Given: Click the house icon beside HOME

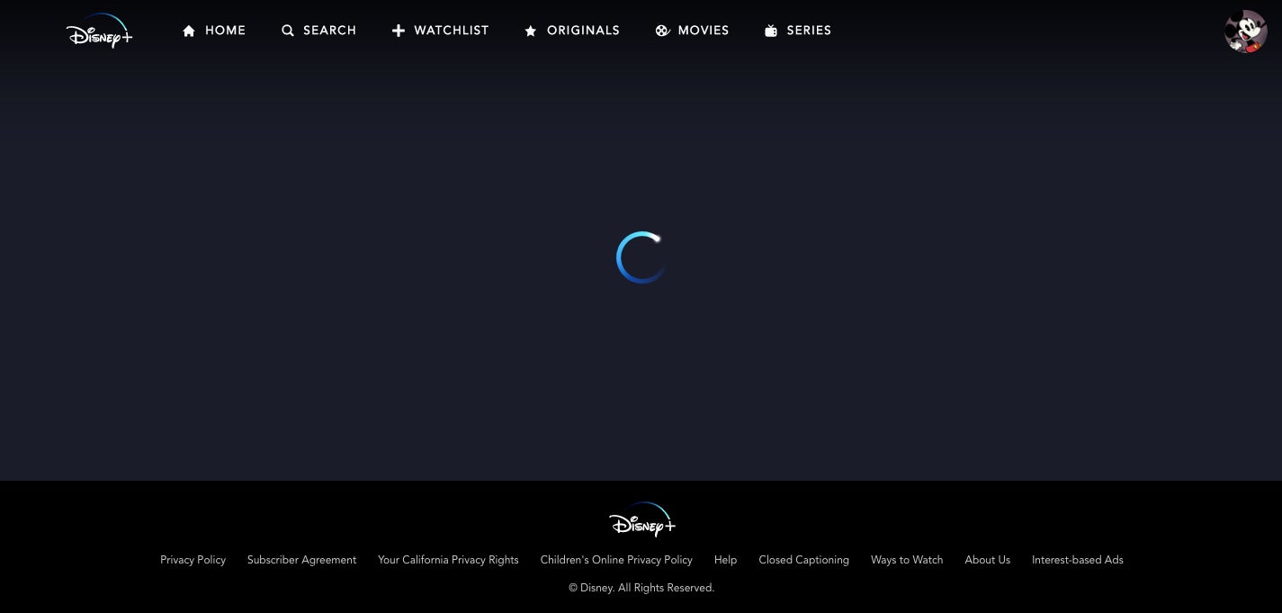Looking at the screenshot, I should pos(189,31).
